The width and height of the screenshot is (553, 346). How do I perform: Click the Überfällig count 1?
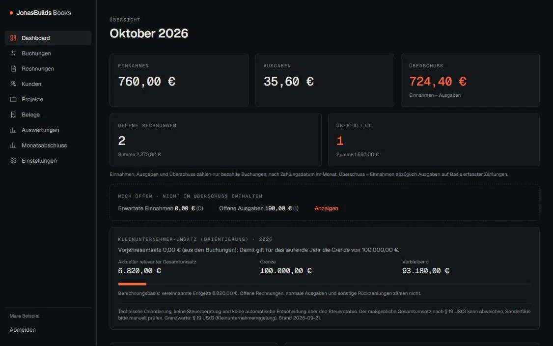(x=340, y=141)
